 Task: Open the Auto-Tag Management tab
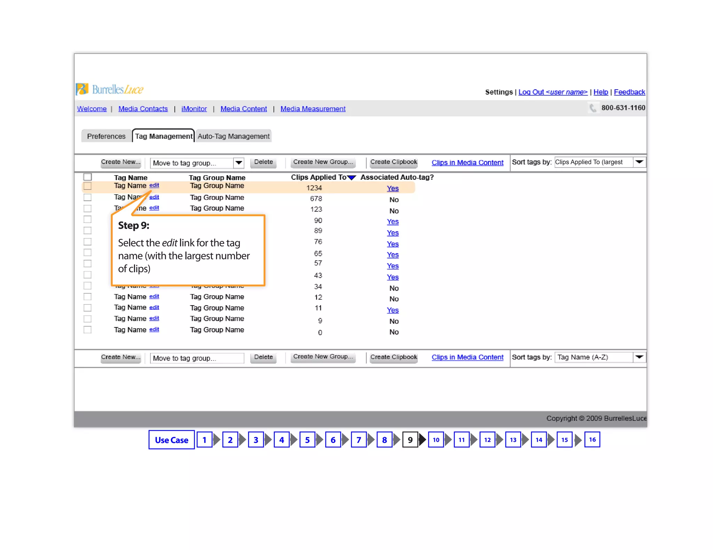click(x=234, y=136)
